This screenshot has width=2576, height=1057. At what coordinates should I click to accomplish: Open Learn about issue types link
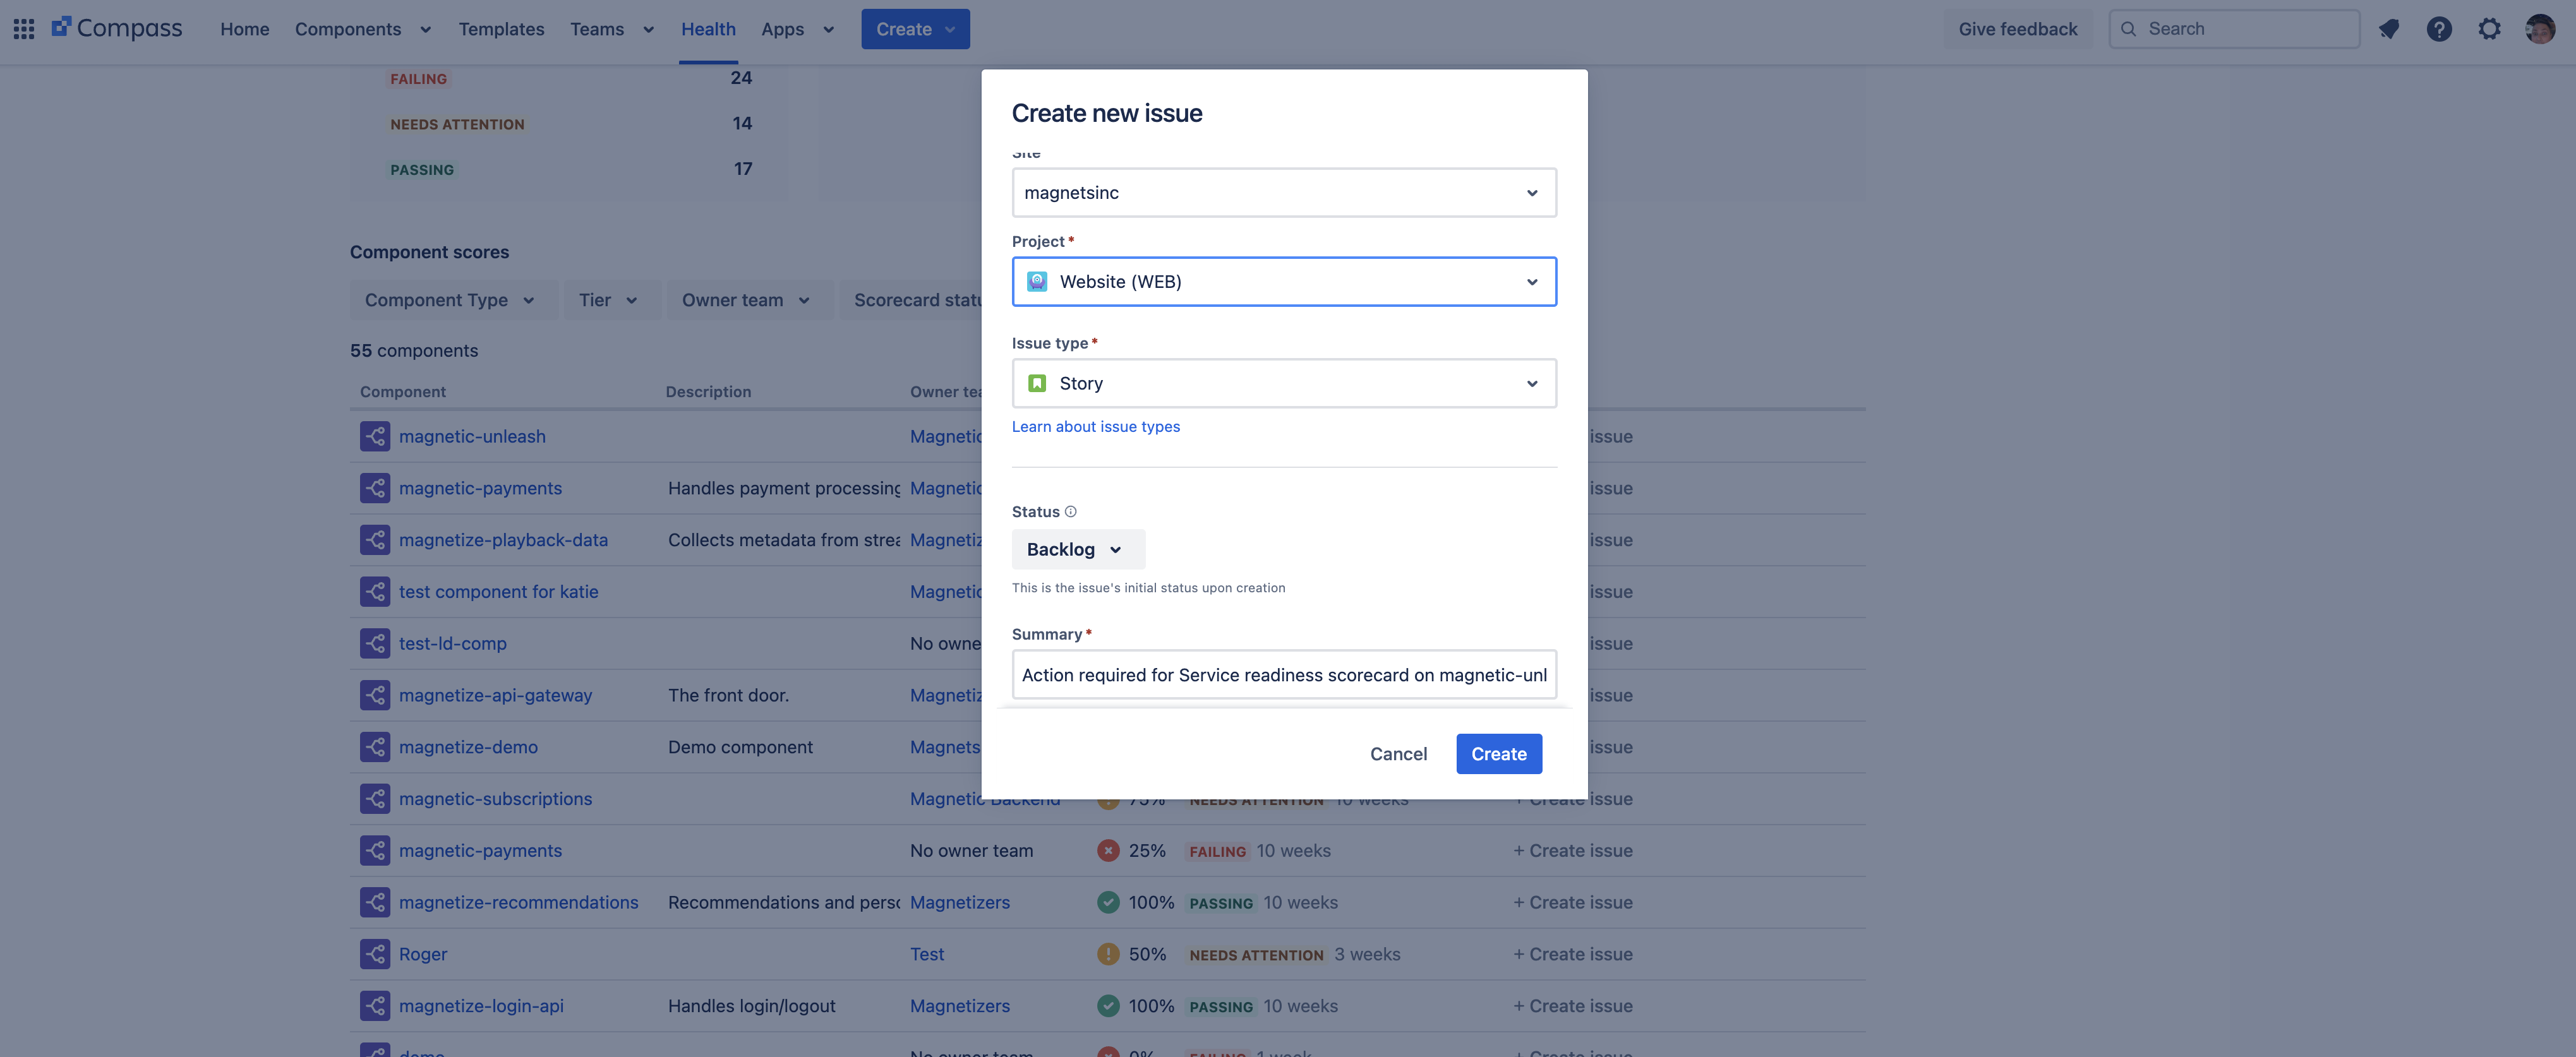coord(1096,426)
